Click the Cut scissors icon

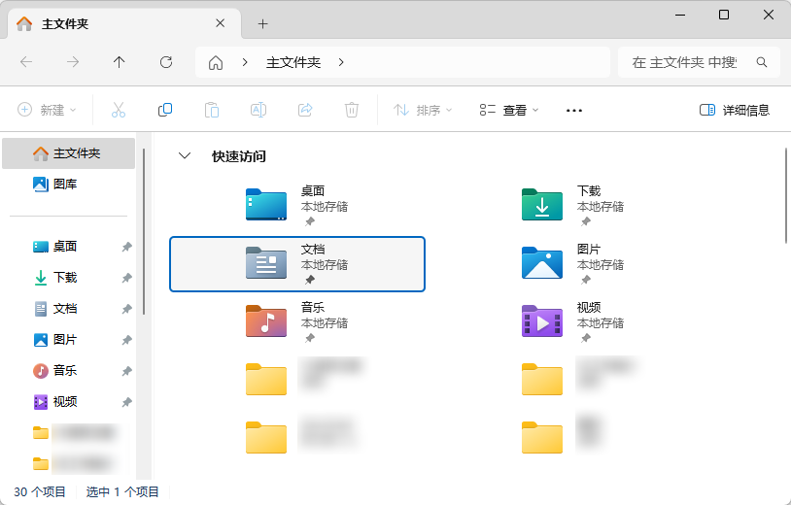[x=118, y=110]
